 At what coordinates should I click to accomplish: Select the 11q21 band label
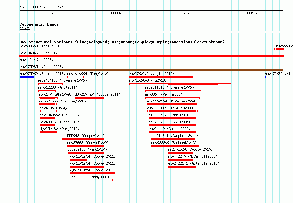(x=25, y=29)
